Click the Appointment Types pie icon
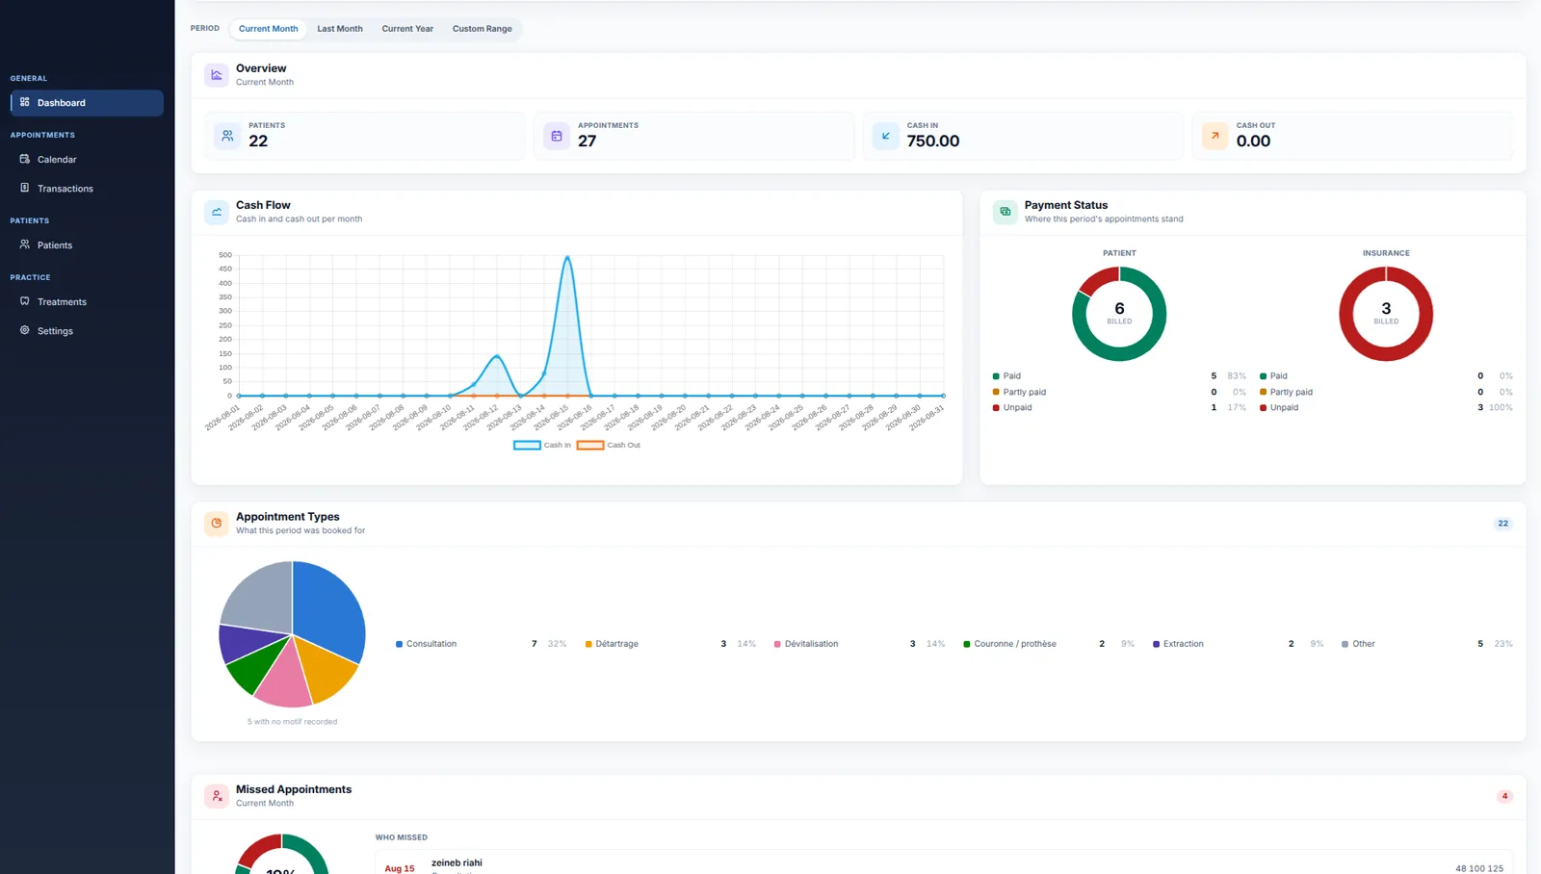The width and height of the screenshot is (1541, 874). [217, 523]
